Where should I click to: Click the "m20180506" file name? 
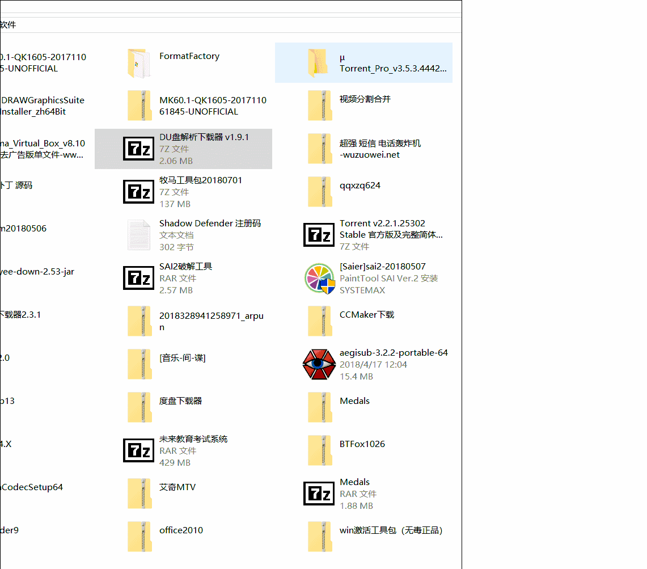(x=23, y=229)
